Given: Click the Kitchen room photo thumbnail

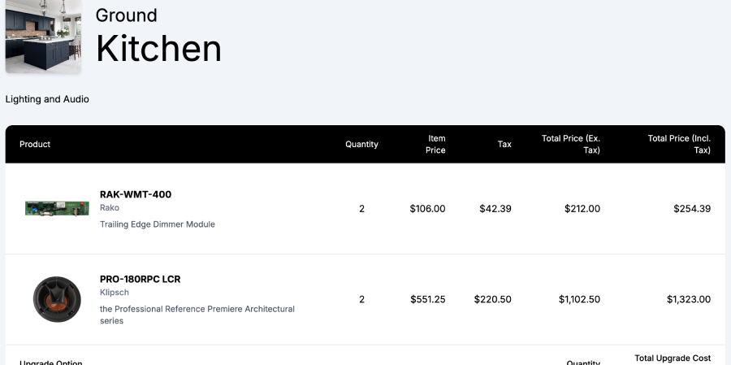Looking at the screenshot, I should [x=43, y=37].
